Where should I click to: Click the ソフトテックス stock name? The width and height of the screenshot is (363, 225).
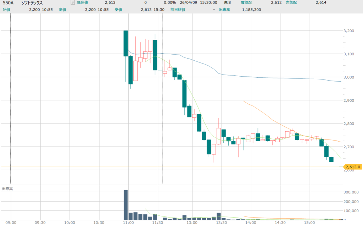click(x=32, y=3)
